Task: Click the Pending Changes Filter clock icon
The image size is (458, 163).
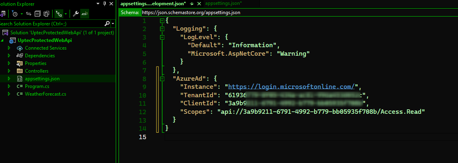Action: 15,13
